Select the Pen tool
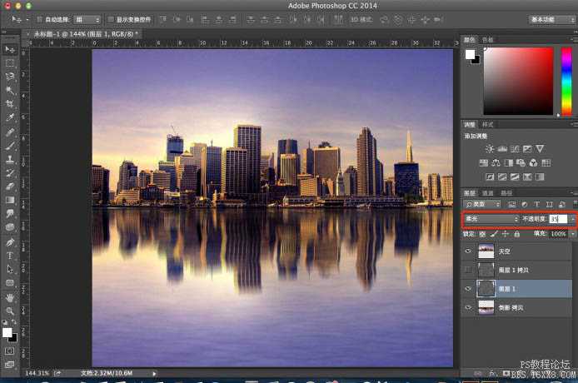Image resolution: width=578 pixels, height=383 pixels. (10, 242)
